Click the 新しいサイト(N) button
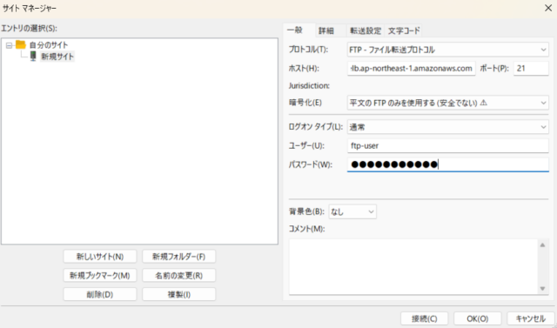 100,257
